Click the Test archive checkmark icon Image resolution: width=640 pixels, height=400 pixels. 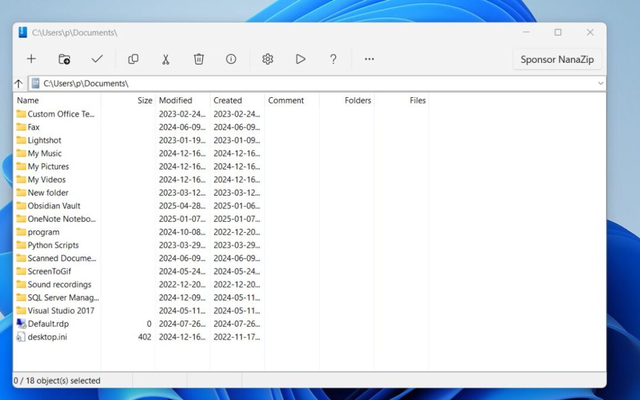click(x=97, y=59)
